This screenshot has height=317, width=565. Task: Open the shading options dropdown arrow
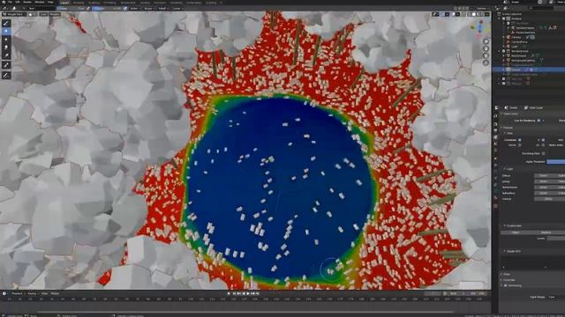[486, 14]
